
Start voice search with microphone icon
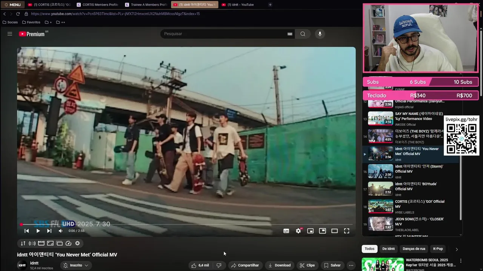click(x=320, y=34)
